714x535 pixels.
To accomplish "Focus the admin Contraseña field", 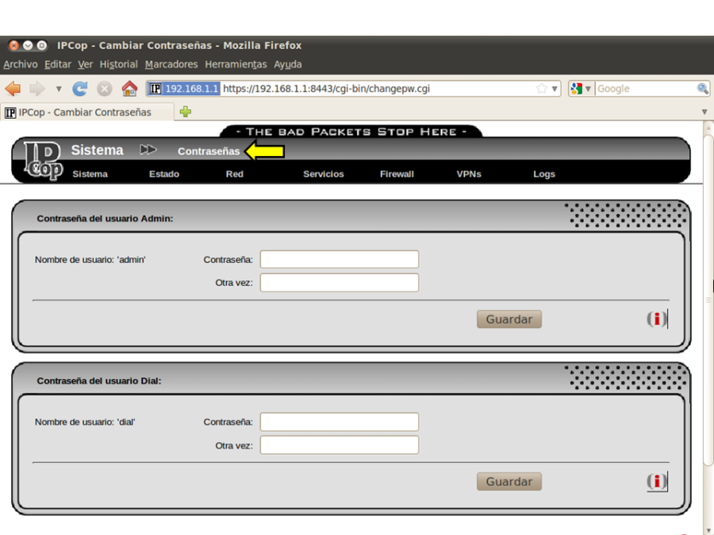I will tap(339, 259).
